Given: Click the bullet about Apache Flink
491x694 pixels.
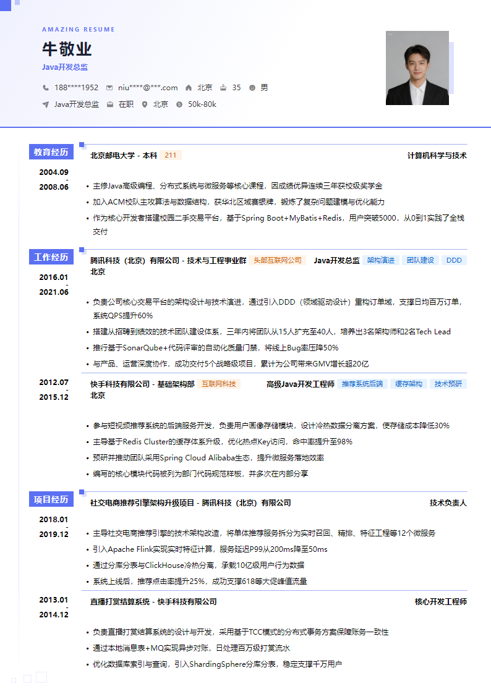Looking at the screenshot, I should pos(210,549).
